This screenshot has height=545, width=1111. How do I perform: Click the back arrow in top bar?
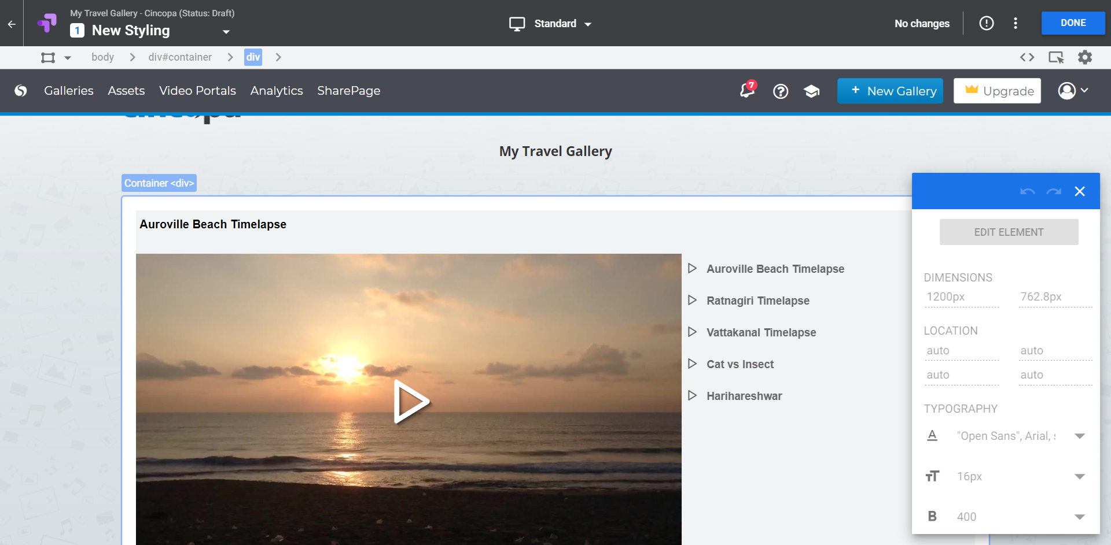12,24
